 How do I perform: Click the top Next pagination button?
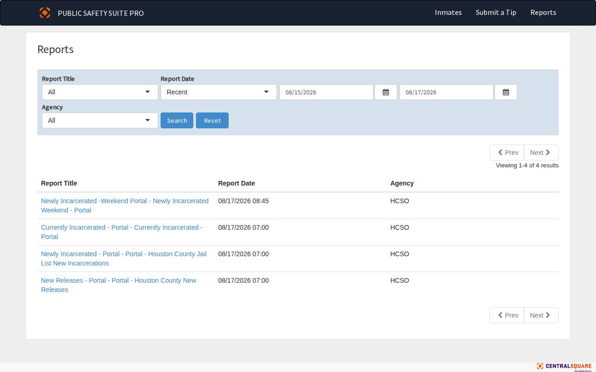[541, 153]
